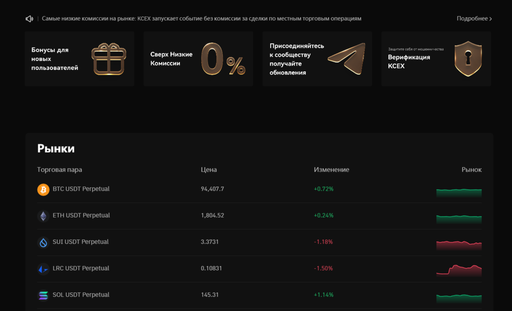Image resolution: width=512 pixels, height=311 pixels.
Task: Click the Solana coin icon
Action: click(x=43, y=295)
